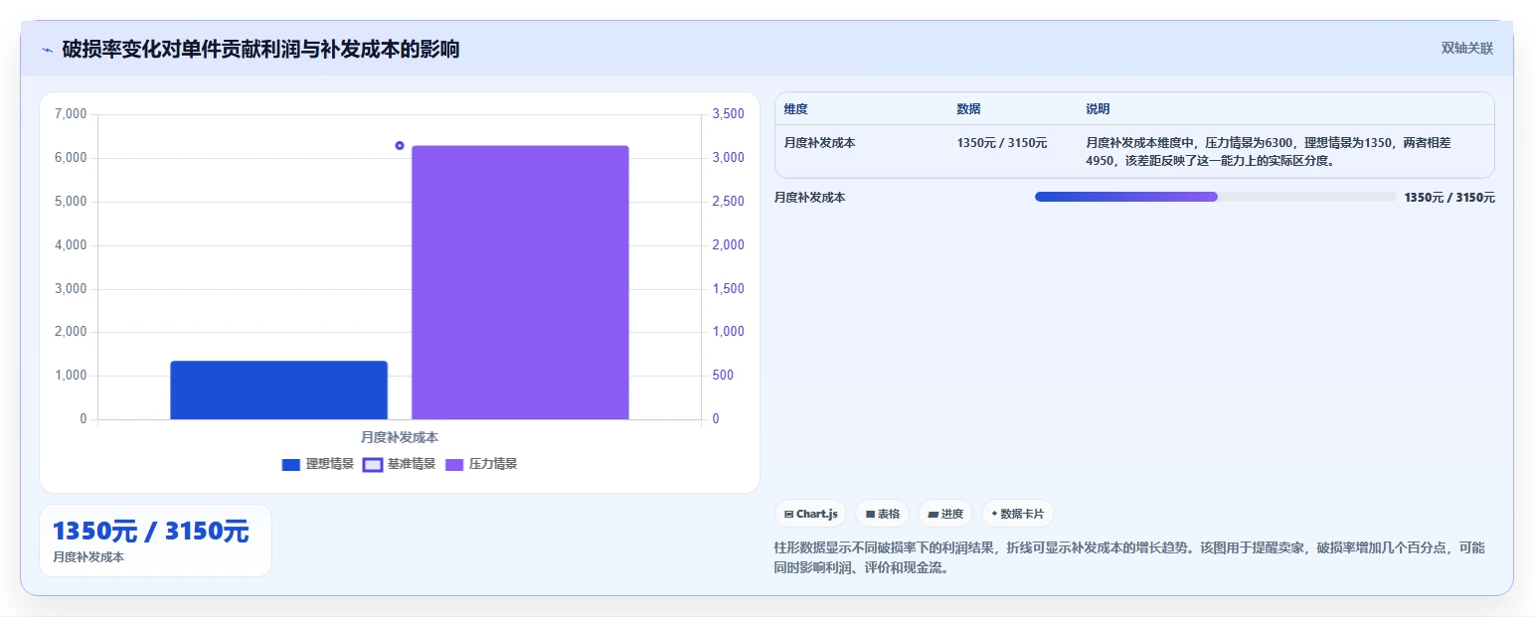This screenshot has width=1534, height=617.
Task: Click the large 1350元 / 3150元 card value
Action: tap(150, 532)
